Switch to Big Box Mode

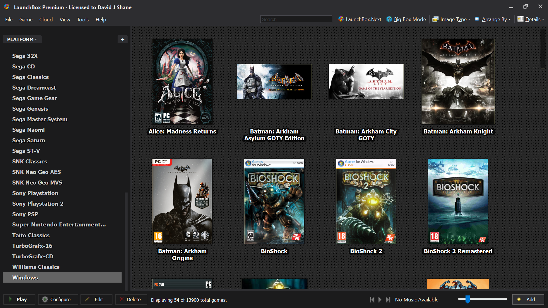click(x=406, y=19)
